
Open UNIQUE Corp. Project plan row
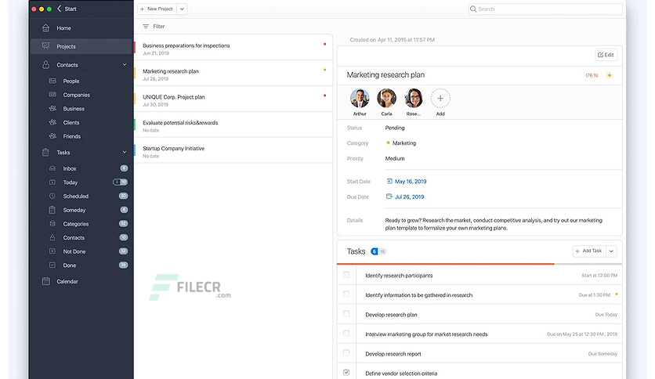[233, 99]
